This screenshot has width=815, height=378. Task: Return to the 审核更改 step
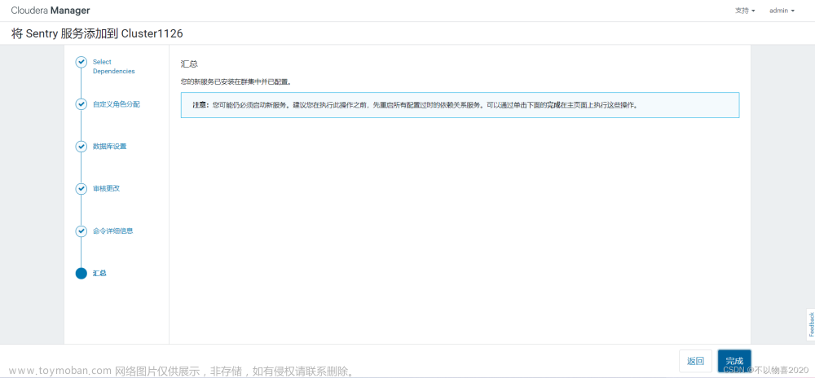click(106, 188)
